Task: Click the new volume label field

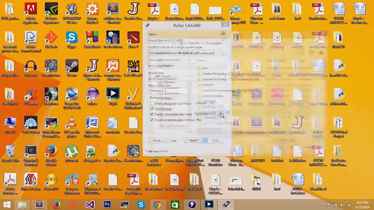Action: [187, 91]
